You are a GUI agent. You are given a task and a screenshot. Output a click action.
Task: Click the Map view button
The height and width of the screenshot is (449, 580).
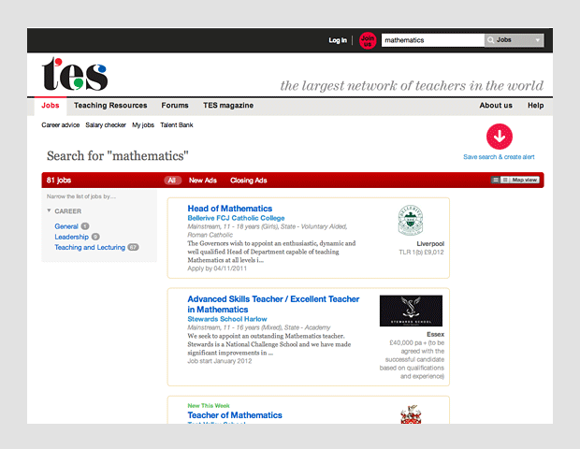click(x=523, y=180)
